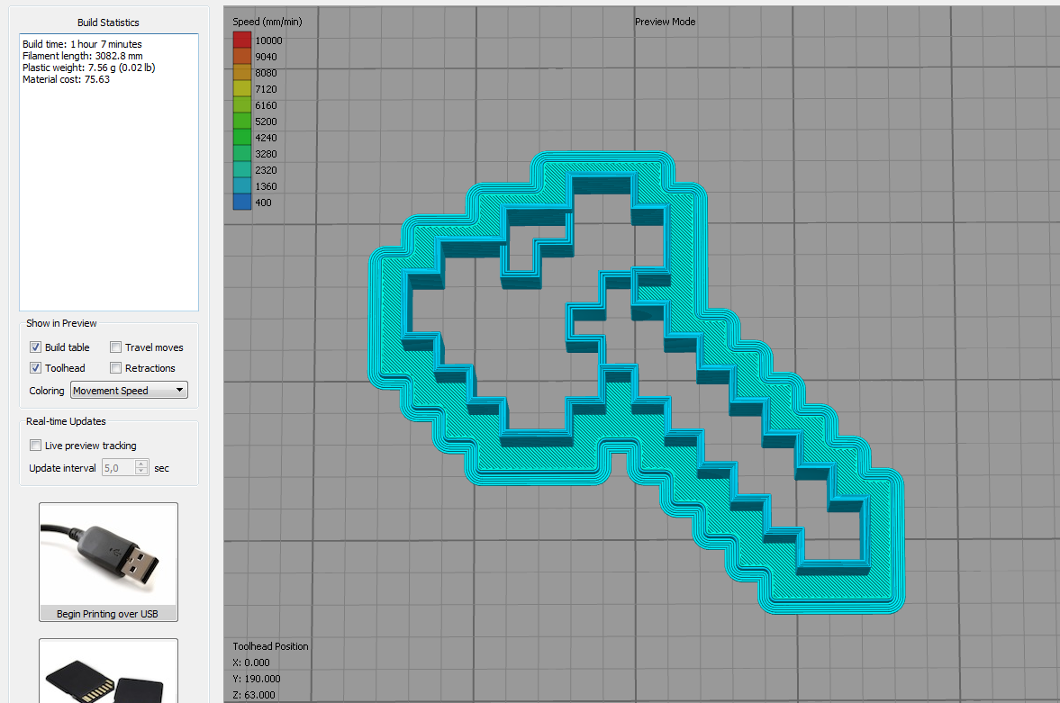
Task: Click the red 10000 speed swatch
Action: [x=242, y=40]
